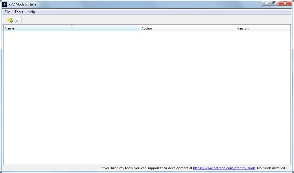The image size is (294, 173).
Task: Maximize the XV2 Mods Installer window
Action: tap(274, 3)
